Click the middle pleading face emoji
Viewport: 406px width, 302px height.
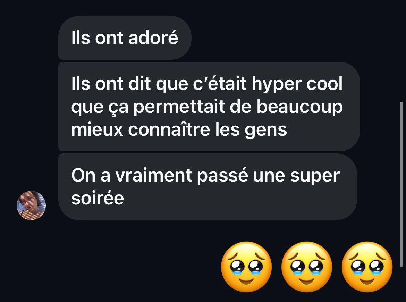tap(306, 267)
